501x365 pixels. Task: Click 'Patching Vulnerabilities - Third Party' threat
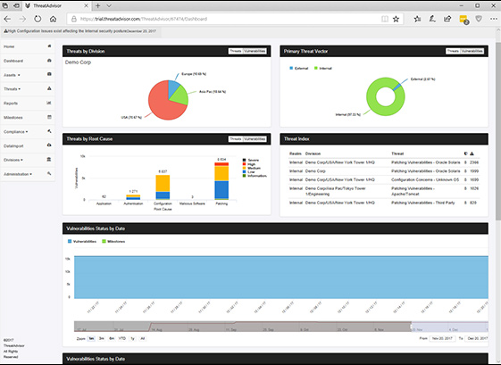(422, 203)
